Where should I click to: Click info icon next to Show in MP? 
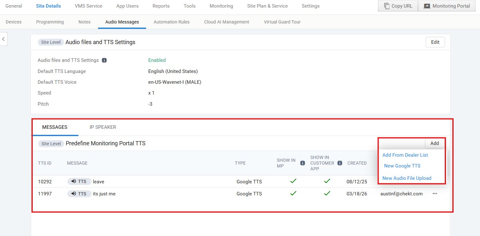coord(303,163)
